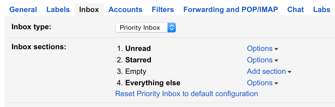Open Options for Everything else section
Image resolution: width=335 pixels, height=107 pixels.
click(260, 83)
